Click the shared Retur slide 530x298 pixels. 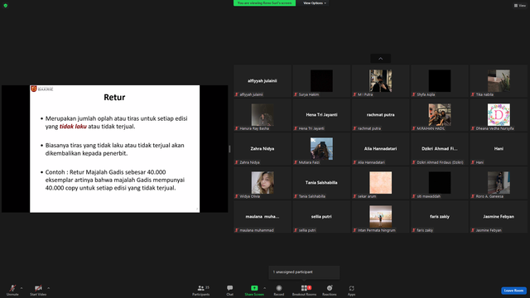114,149
